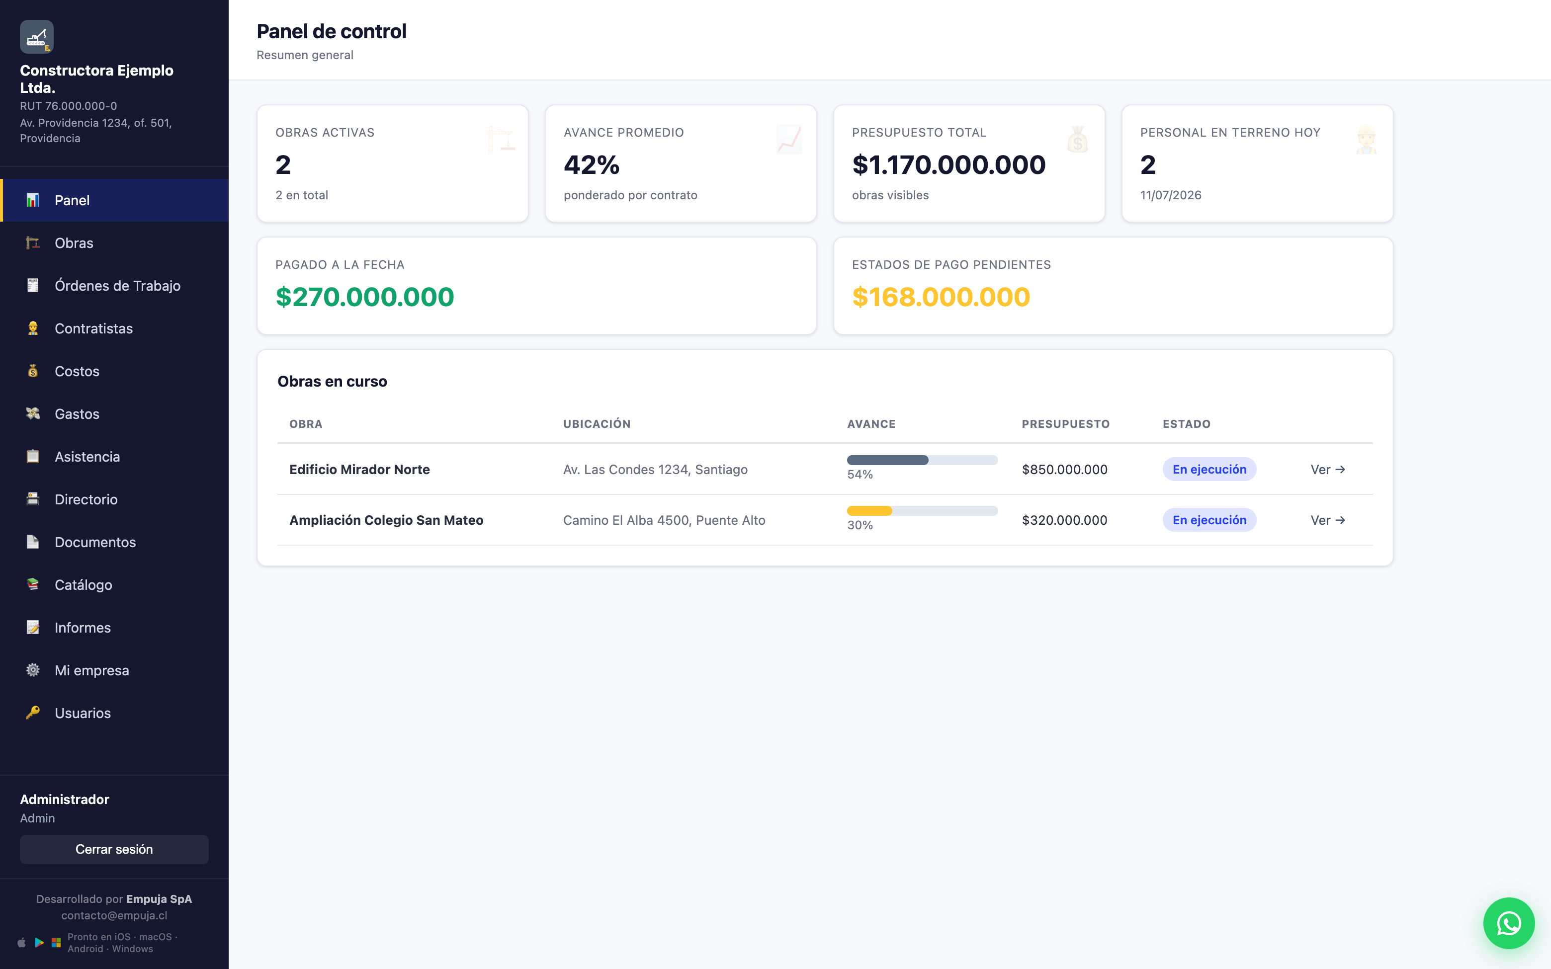Open Órdenes de Trabajo in sidebar
This screenshot has height=969, width=1551.
click(114, 285)
